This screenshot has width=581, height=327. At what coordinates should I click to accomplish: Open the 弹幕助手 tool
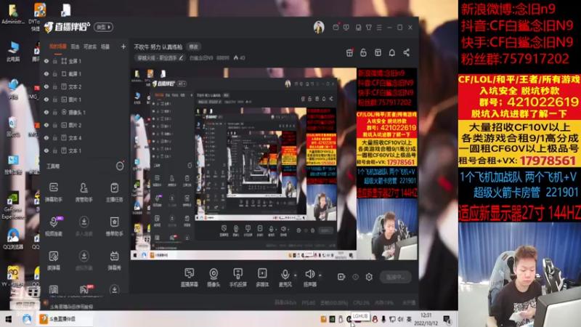click(x=54, y=192)
